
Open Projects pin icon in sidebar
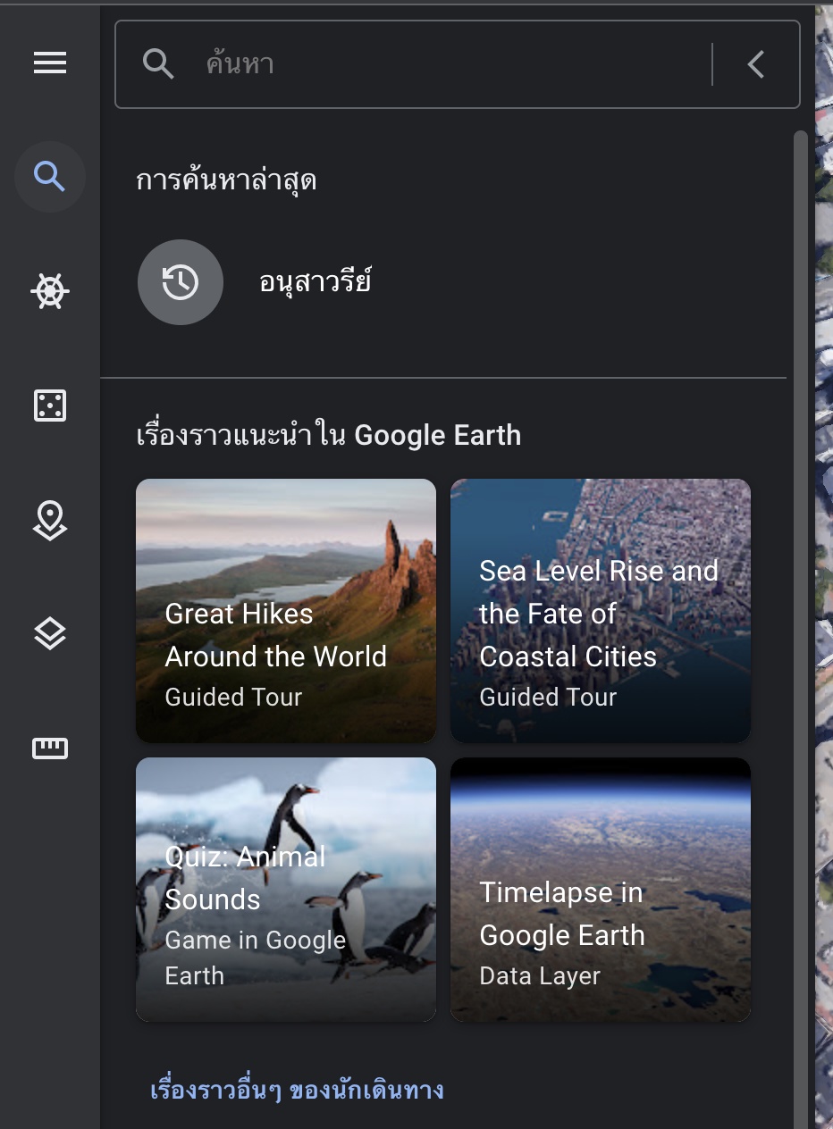pos(50,520)
